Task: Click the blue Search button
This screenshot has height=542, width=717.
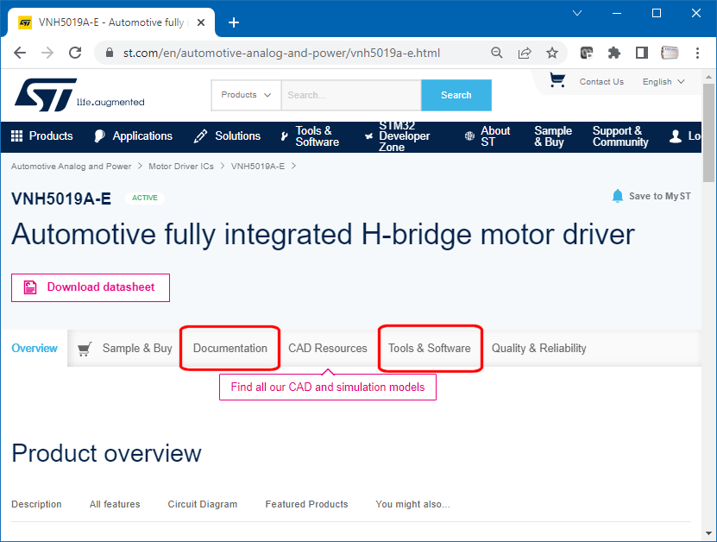Action: pyautogui.click(x=456, y=95)
